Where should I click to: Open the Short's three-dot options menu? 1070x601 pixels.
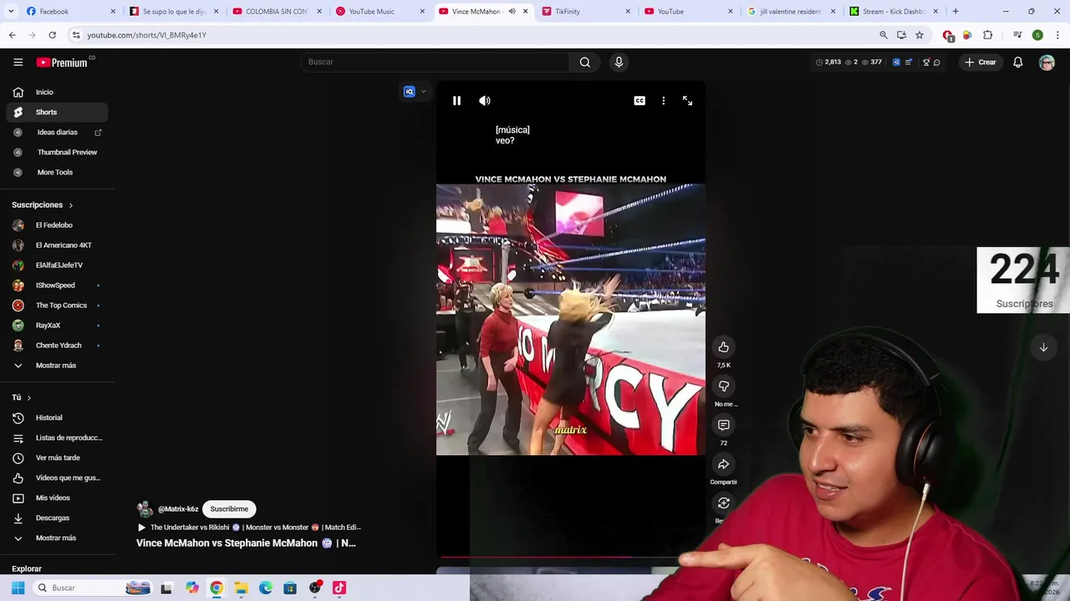point(664,100)
